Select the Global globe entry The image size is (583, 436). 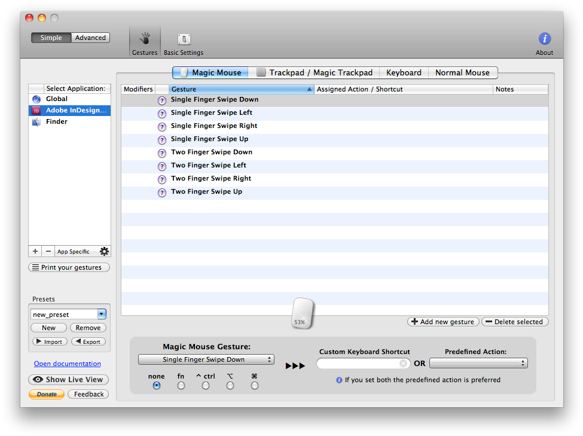pos(56,99)
